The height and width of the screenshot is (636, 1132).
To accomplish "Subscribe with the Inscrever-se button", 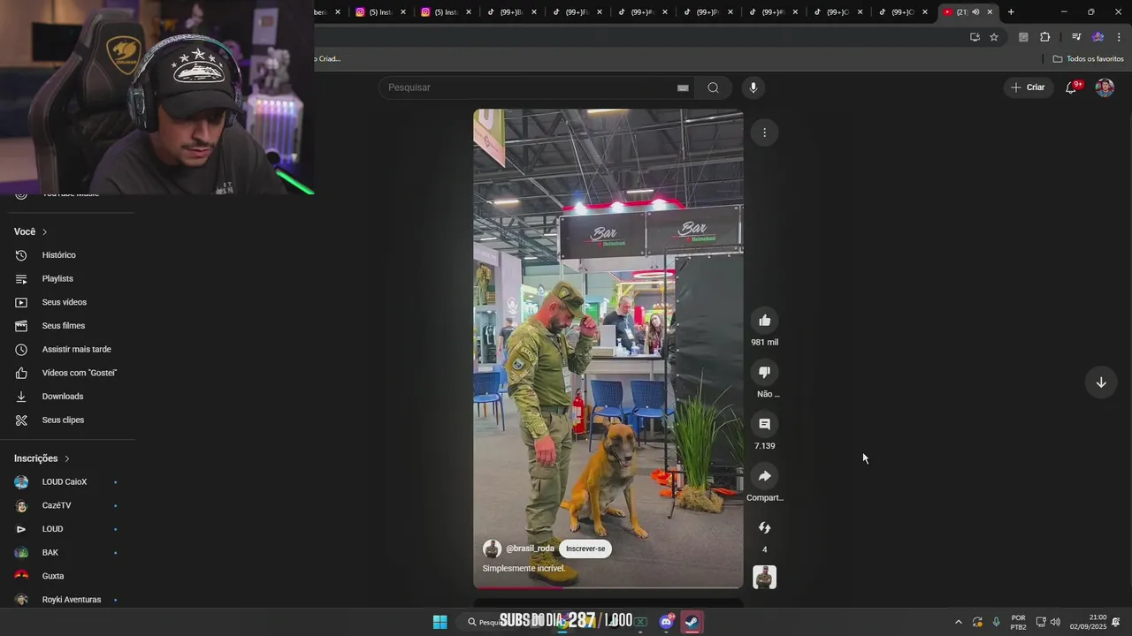I will 585,549.
